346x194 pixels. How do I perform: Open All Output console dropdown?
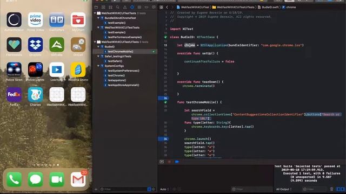click(284, 189)
